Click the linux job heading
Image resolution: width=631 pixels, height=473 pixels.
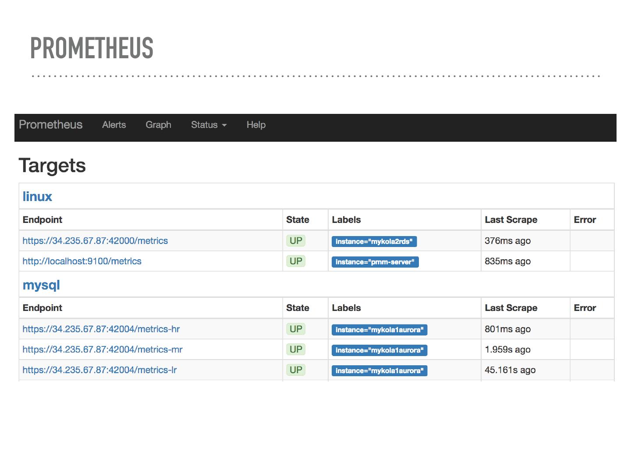[x=37, y=197]
